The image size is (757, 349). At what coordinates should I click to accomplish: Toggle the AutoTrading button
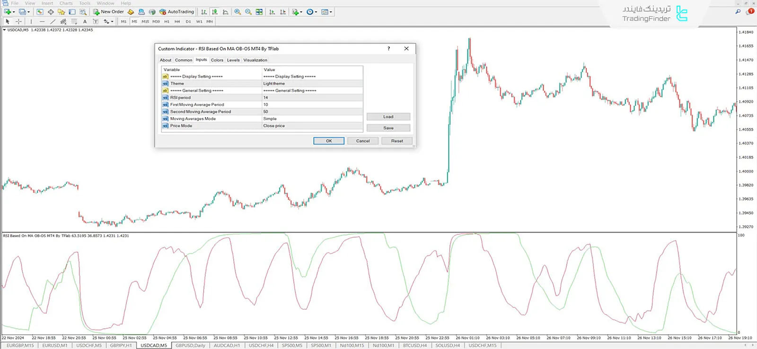[176, 12]
